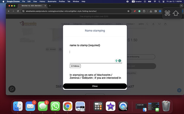Open Control Center in the menu bar
Image resolution: width=184 pixels, height=114 pixels.
(x=163, y=2)
